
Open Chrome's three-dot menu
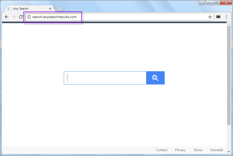pos(226,17)
